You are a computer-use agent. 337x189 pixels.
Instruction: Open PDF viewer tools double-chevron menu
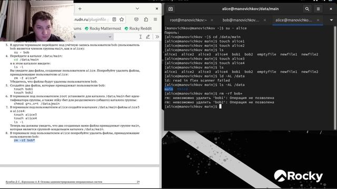click(157, 37)
